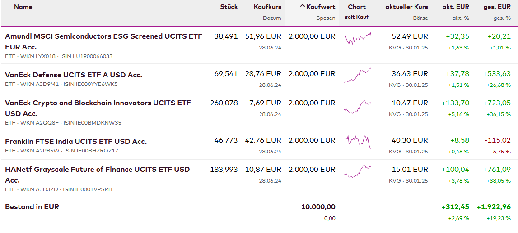This screenshot has height=233, width=518.
Task: Click the Chart seit Kauf header
Action: coord(357,7)
